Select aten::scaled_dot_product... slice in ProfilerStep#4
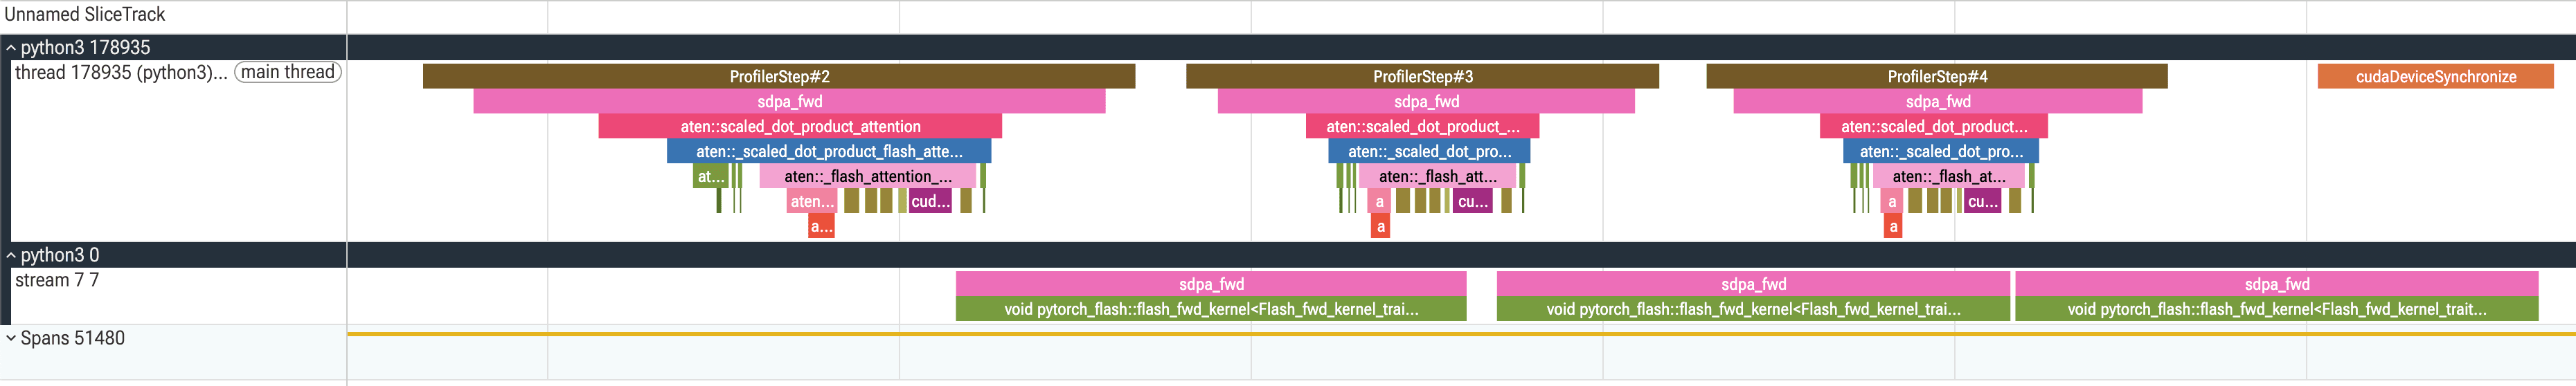 click(1934, 126)
